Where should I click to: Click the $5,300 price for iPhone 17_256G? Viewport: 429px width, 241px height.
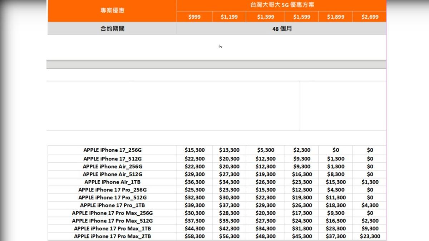[266, 150]
